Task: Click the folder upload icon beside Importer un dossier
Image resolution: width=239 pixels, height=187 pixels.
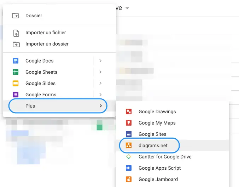Action: coord(16,44)
